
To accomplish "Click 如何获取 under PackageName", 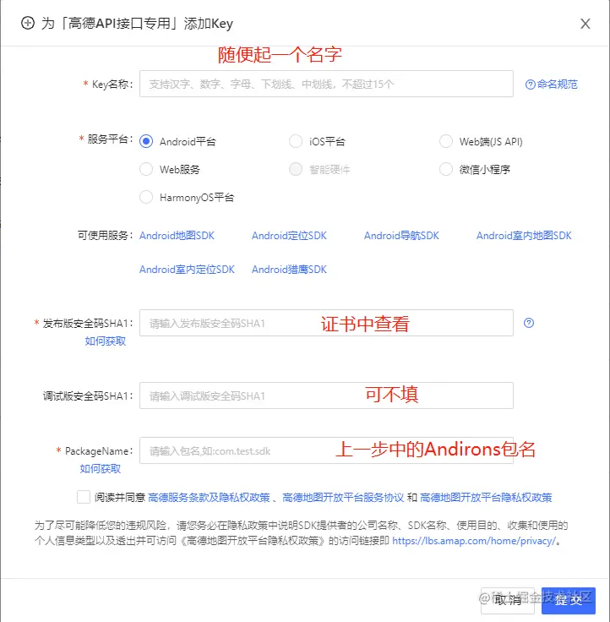I will click(x=101, y=469).
